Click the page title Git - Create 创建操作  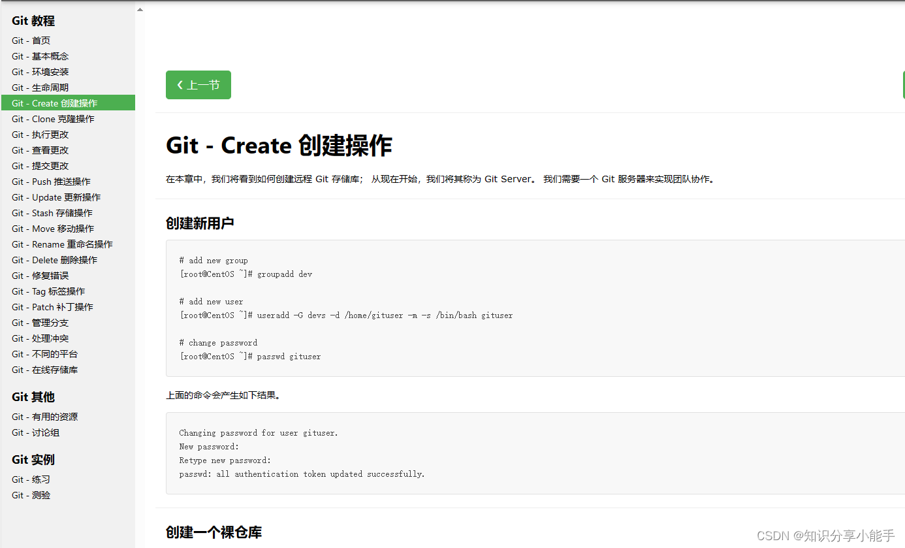[x=279, y=146]
